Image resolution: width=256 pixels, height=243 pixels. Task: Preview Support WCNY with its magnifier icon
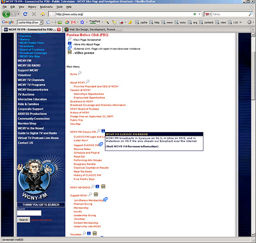(x=90, y=195)
